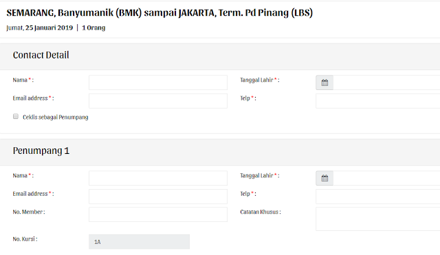Image resolution: width=440 pixels, height=255 pixels.
Task: Click the Email address field under Penumpang 1
Action: (158, 197)
